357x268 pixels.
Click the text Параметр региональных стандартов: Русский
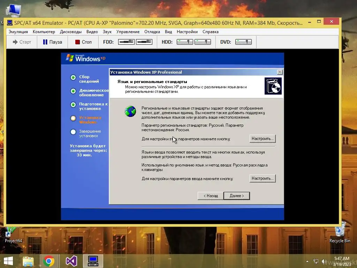point(183,125)
